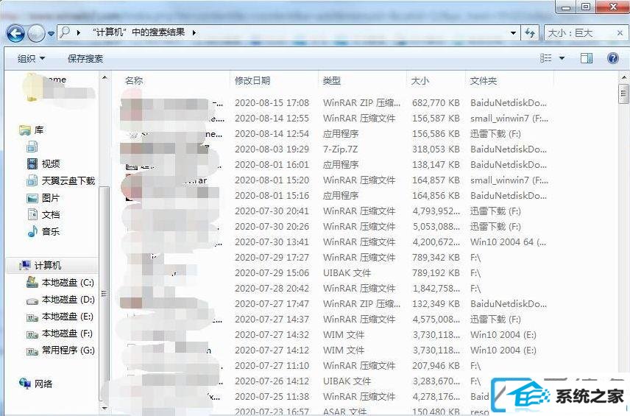The width and height of the screenshot is (630, 416).
Task: Click folder cell Win10 2004 64
Action: coord(508,242)
